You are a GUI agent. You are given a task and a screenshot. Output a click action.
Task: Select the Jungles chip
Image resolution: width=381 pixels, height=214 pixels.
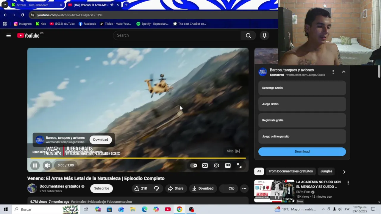click(x=326, y=171)
